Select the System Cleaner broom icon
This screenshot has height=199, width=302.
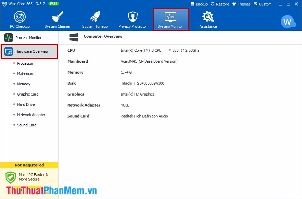coord(57,17)
